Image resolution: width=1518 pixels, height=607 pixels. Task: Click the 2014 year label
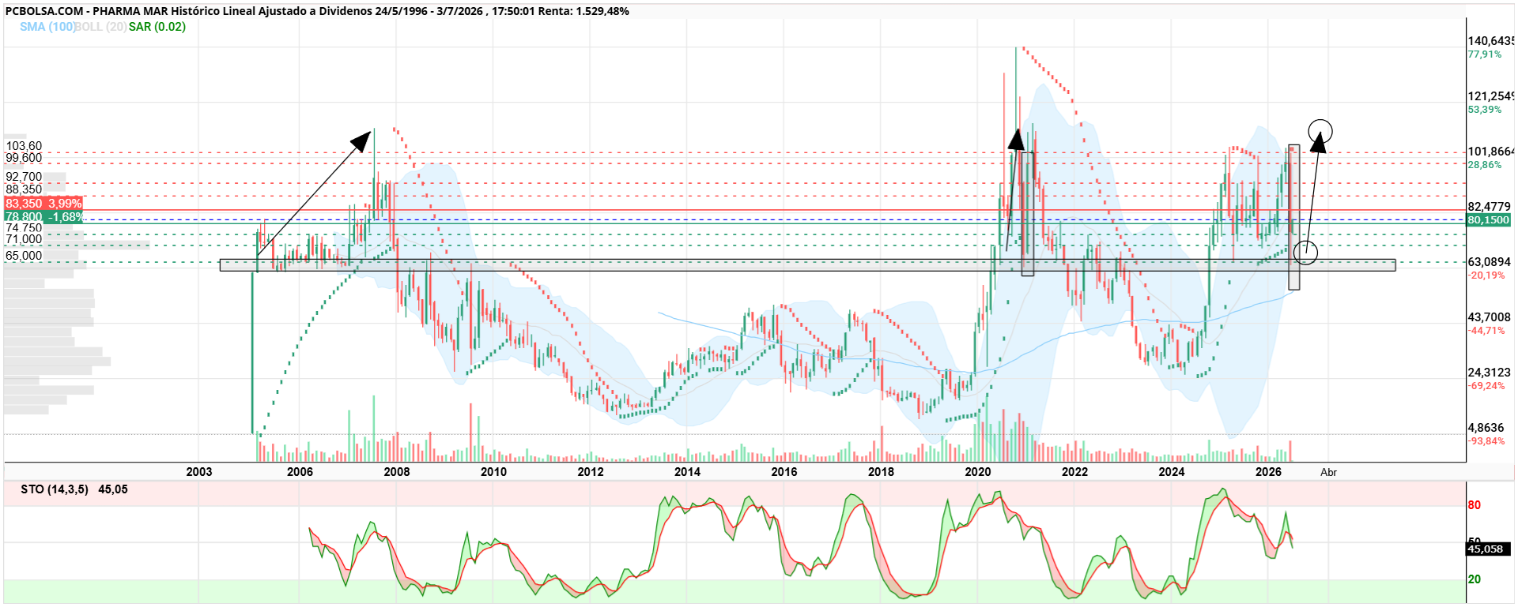pyautogui.click(x=687, y=472)
